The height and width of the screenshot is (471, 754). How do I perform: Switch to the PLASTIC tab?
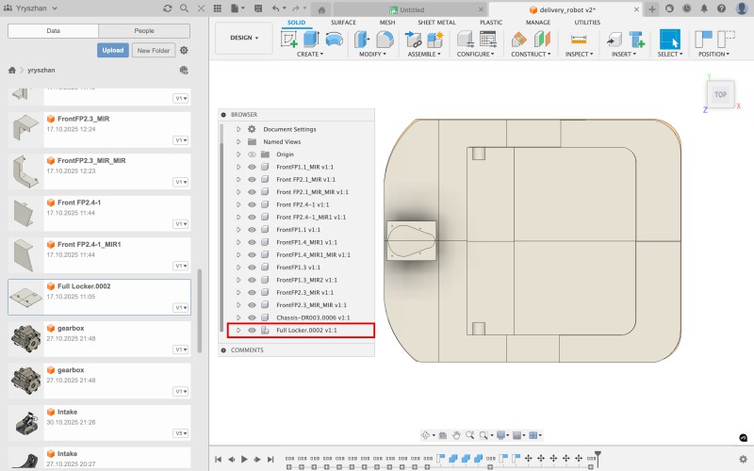[491, 22]
